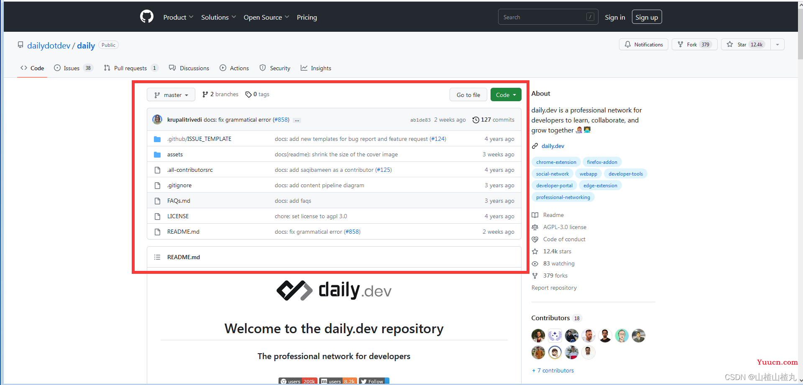This screenshot has width=803, height=385.
Task: Open the Actions tab
Action: click(234, 68)
